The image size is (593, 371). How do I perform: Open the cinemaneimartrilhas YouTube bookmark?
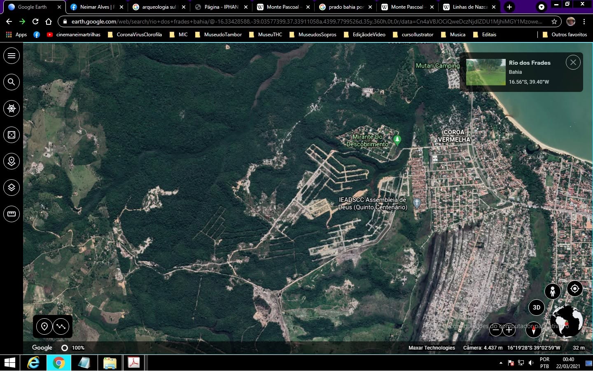(74, 35)
